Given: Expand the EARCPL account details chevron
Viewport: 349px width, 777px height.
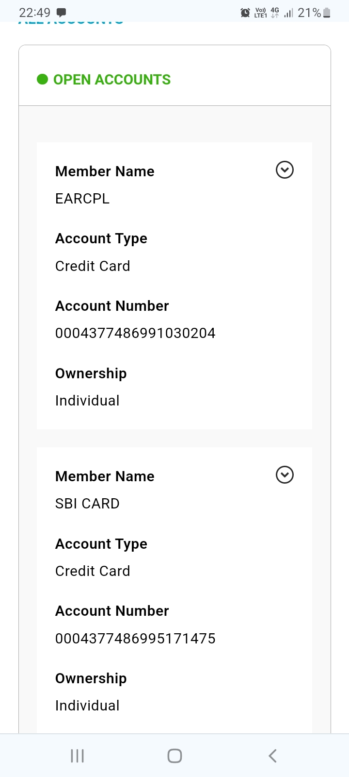Looking at the screenshot, I should 285,170.
